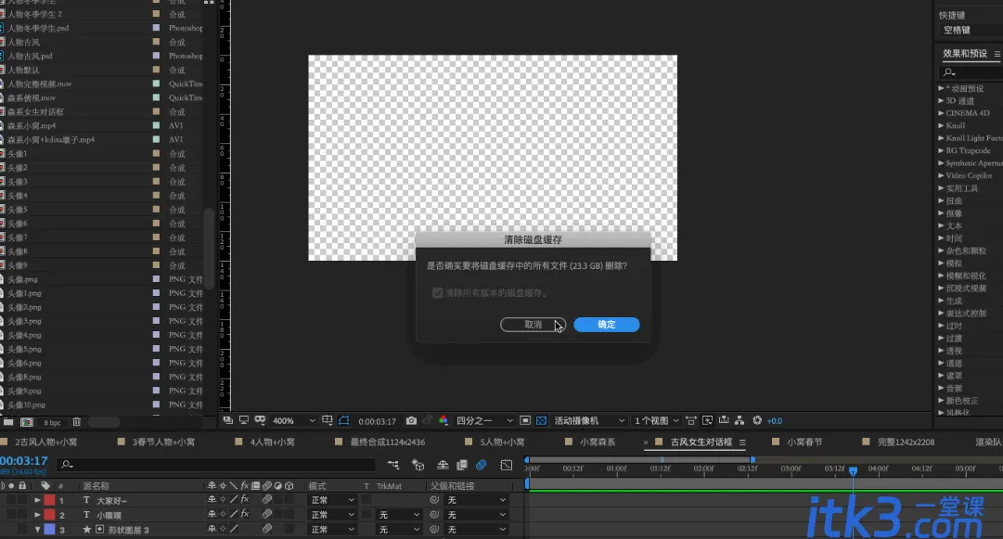Click the toggle pixel aspect ratio correction icon
The height and width of the screenshot is (539, 1003).
691,420
